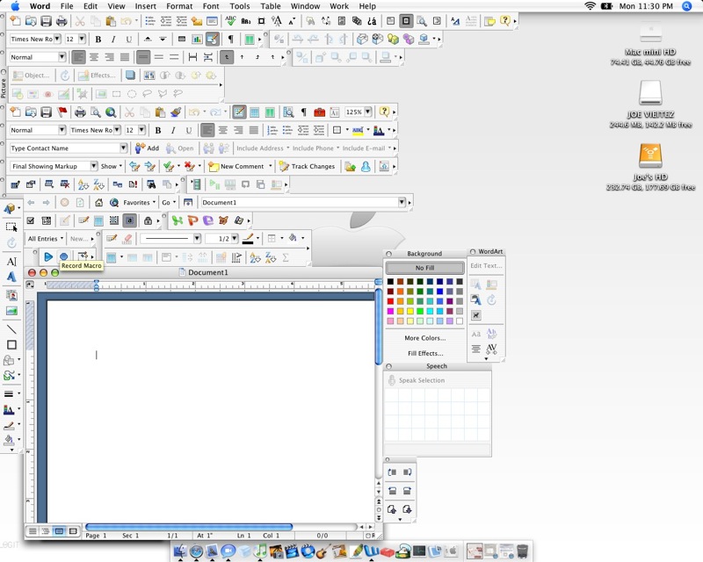Open the Apple menu
This screenshot has width=703, height=562.
click(x=15, y=6)
